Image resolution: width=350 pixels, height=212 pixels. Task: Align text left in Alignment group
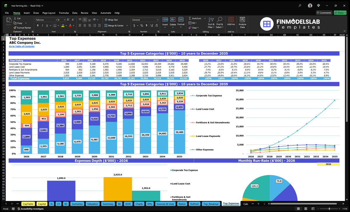click(80, 26)
